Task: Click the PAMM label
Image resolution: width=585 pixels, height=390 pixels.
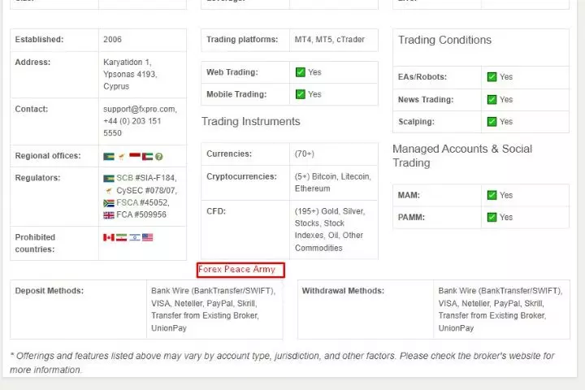Action: pos(411,217)
